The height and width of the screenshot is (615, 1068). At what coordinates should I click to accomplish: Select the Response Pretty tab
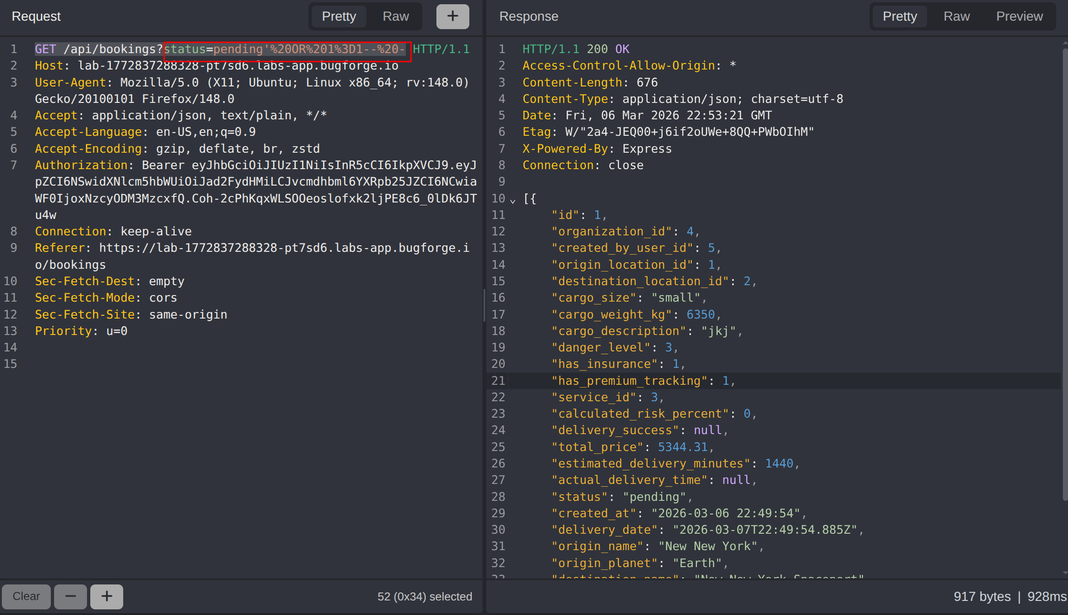click(899, 16)
